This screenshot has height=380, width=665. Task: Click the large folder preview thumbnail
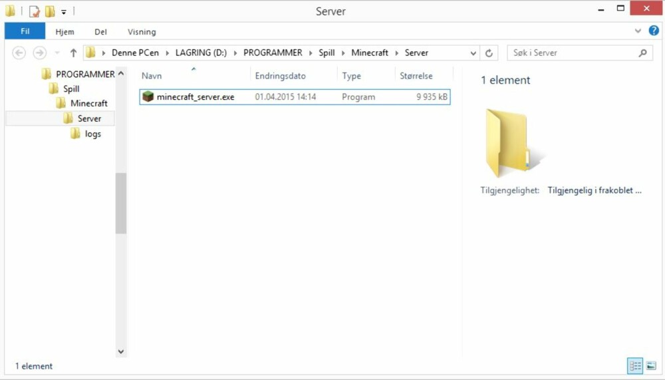click(515, 142)
